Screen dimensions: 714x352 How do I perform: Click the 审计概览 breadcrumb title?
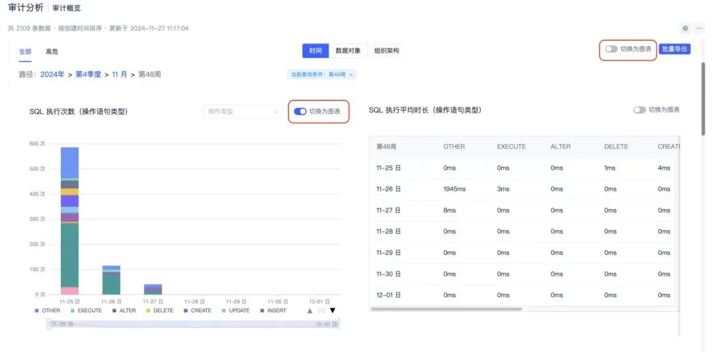coord(67,8)
